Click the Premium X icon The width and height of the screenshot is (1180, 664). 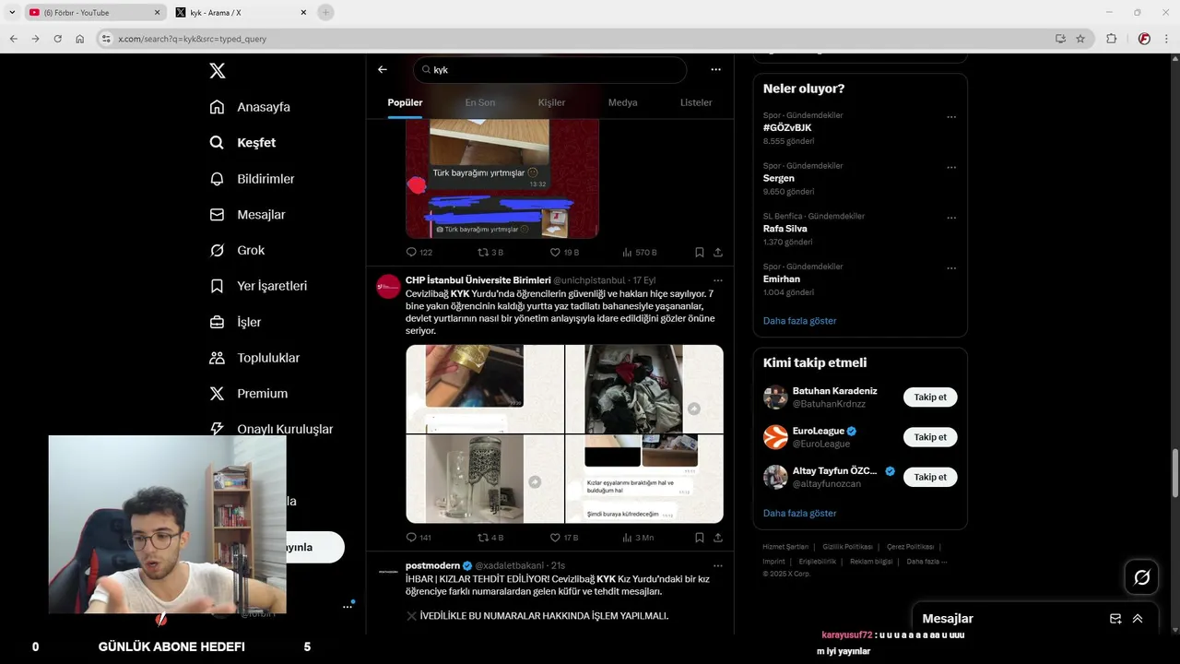[x=217, y=394]
